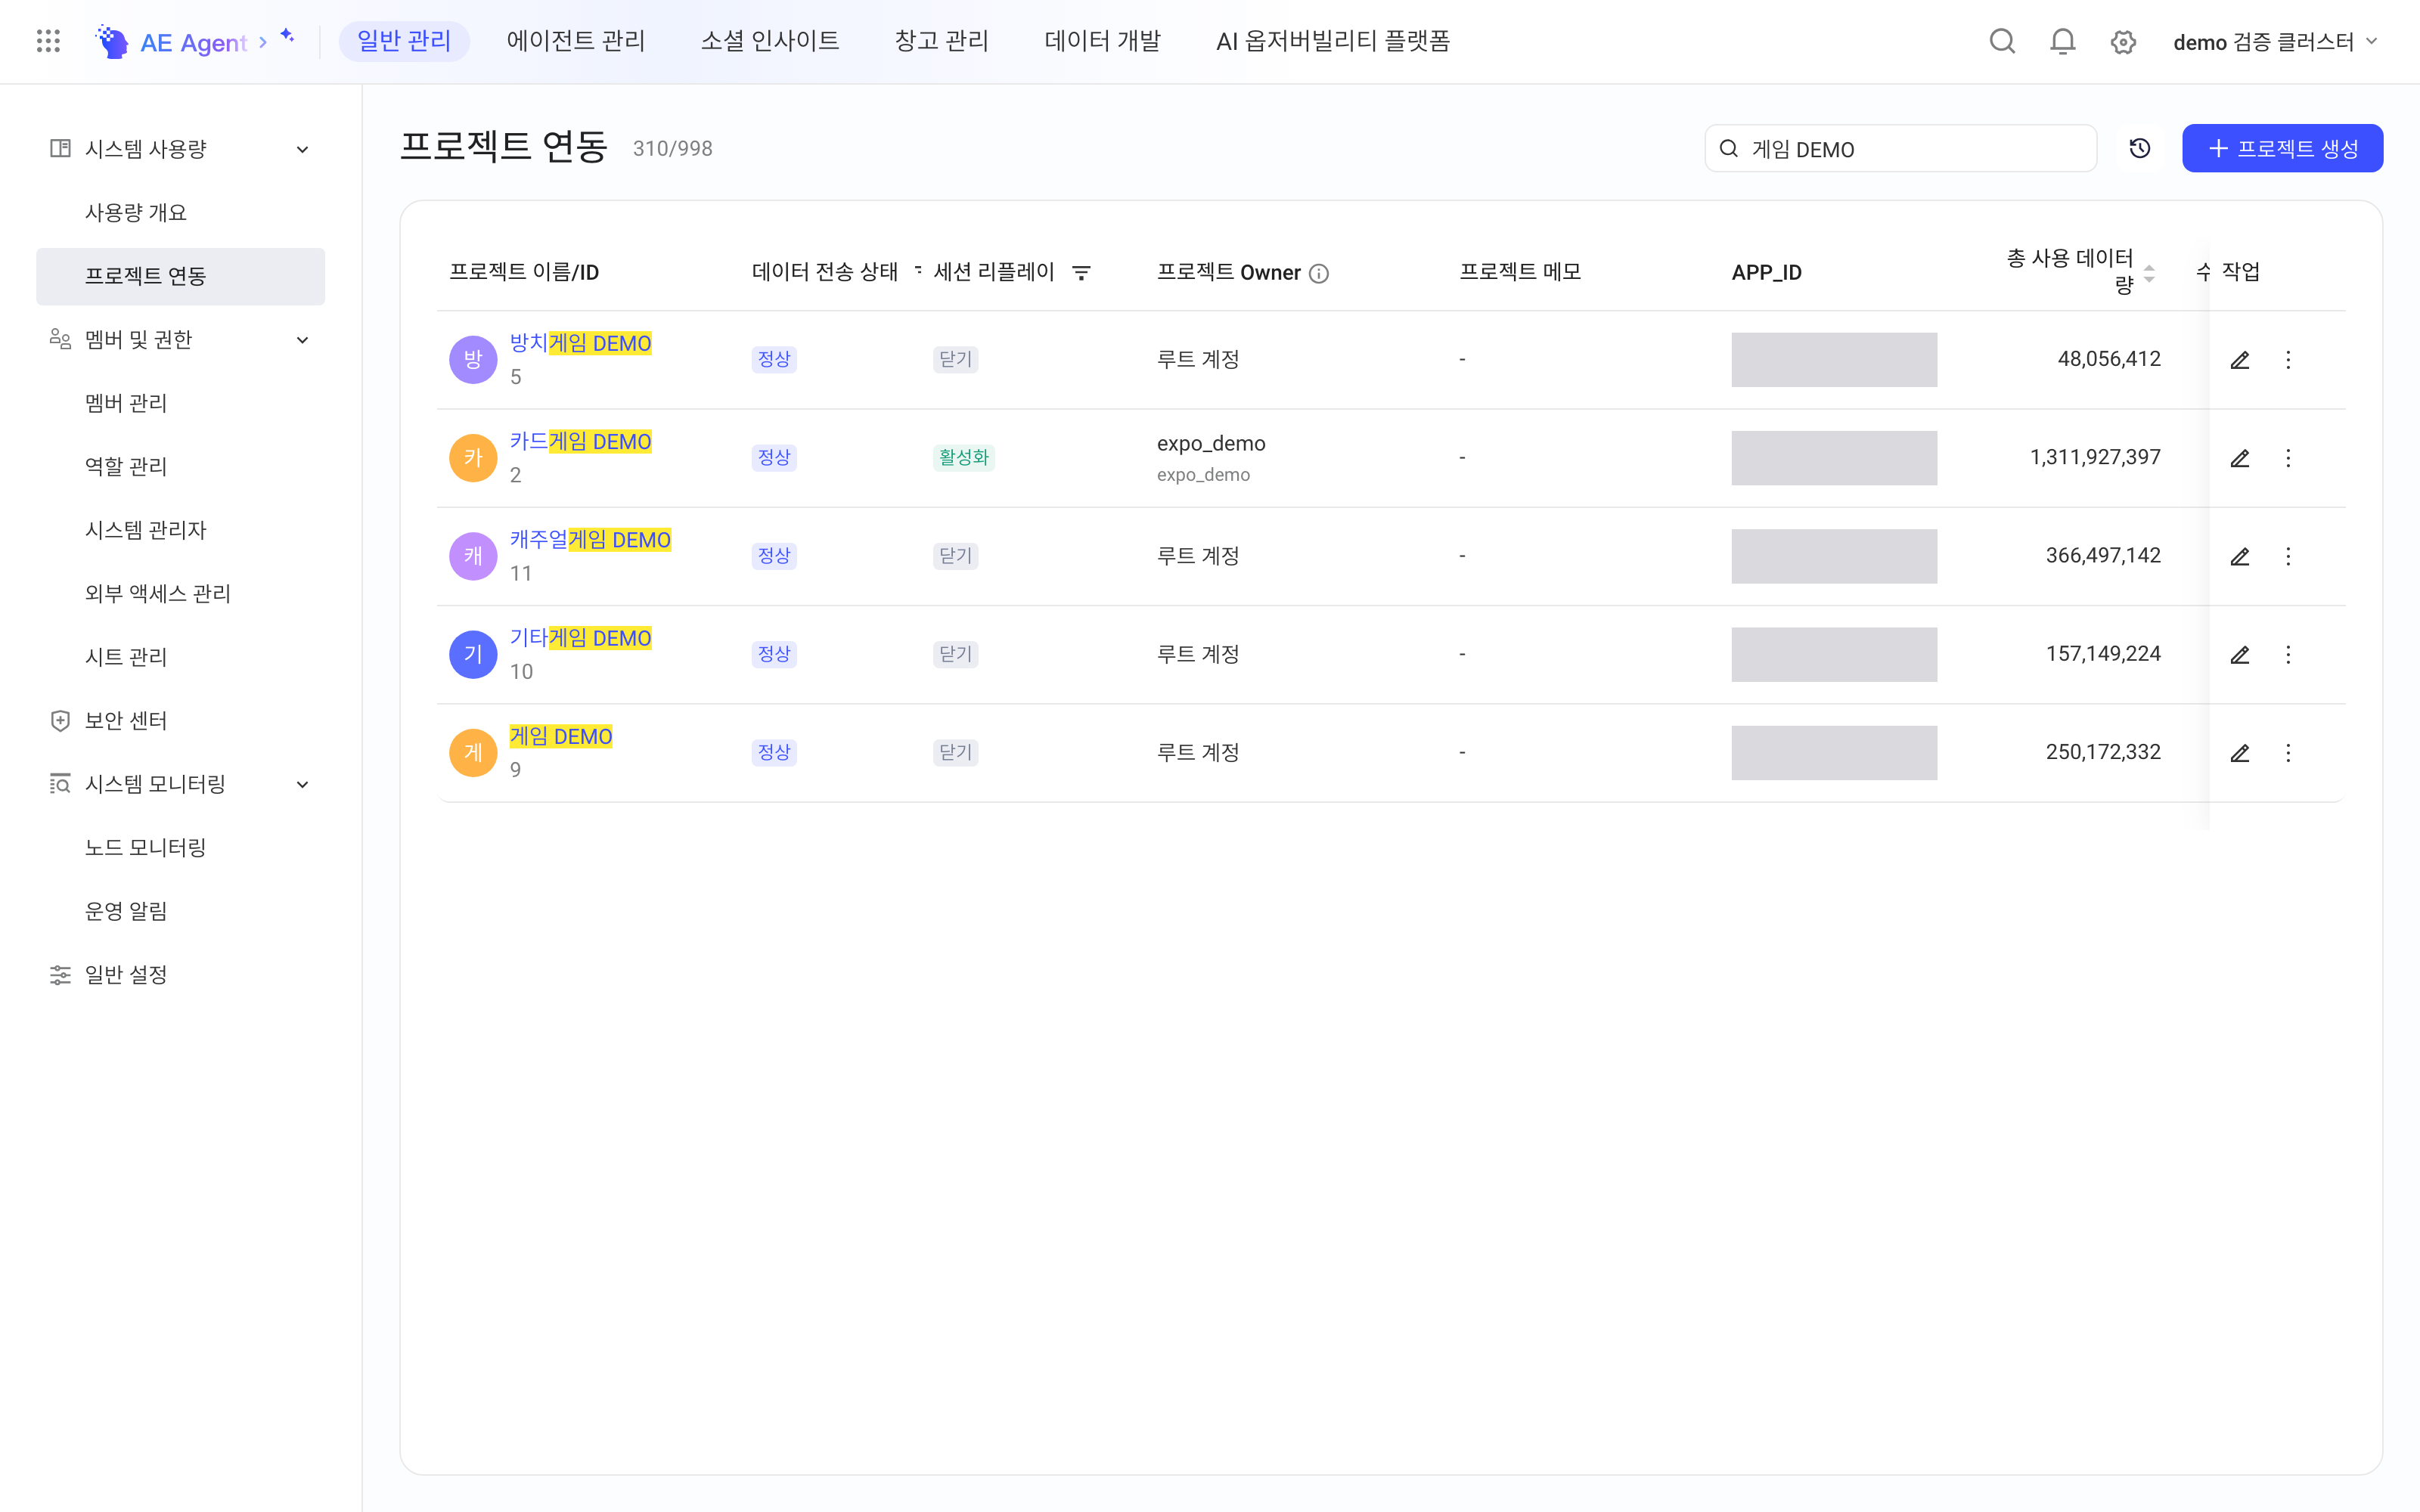Click the history clock icon beside search
Image resolution: width=2420 pixels, height=1512 pixels.
tap(2139, 149)
